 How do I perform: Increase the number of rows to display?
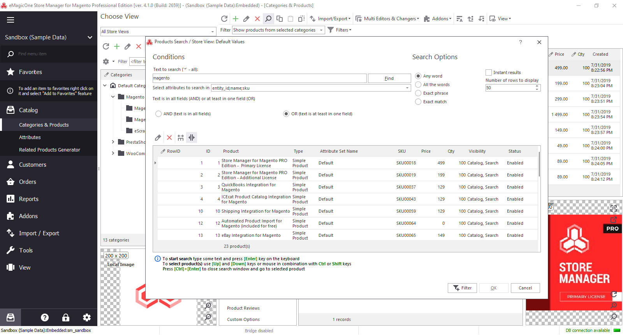tap(537, 86)
